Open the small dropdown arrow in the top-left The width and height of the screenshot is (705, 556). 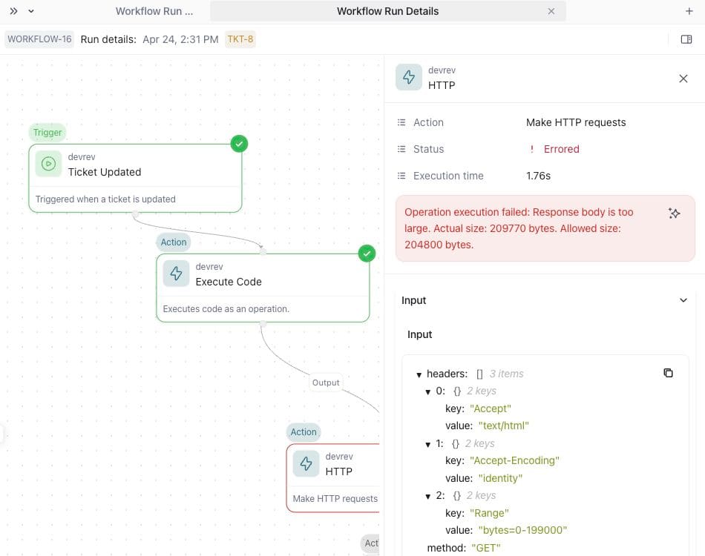(x=31, y=11)
